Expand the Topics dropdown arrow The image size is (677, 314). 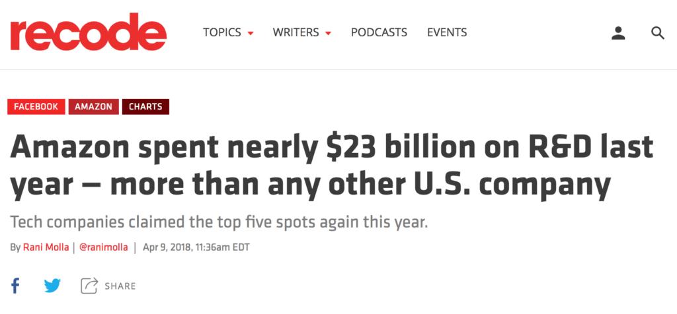pyautogui.click(x=251, y=33)
